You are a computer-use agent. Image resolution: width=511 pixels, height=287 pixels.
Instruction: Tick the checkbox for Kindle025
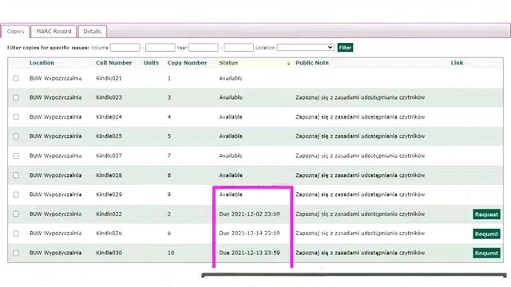[16, 136]
